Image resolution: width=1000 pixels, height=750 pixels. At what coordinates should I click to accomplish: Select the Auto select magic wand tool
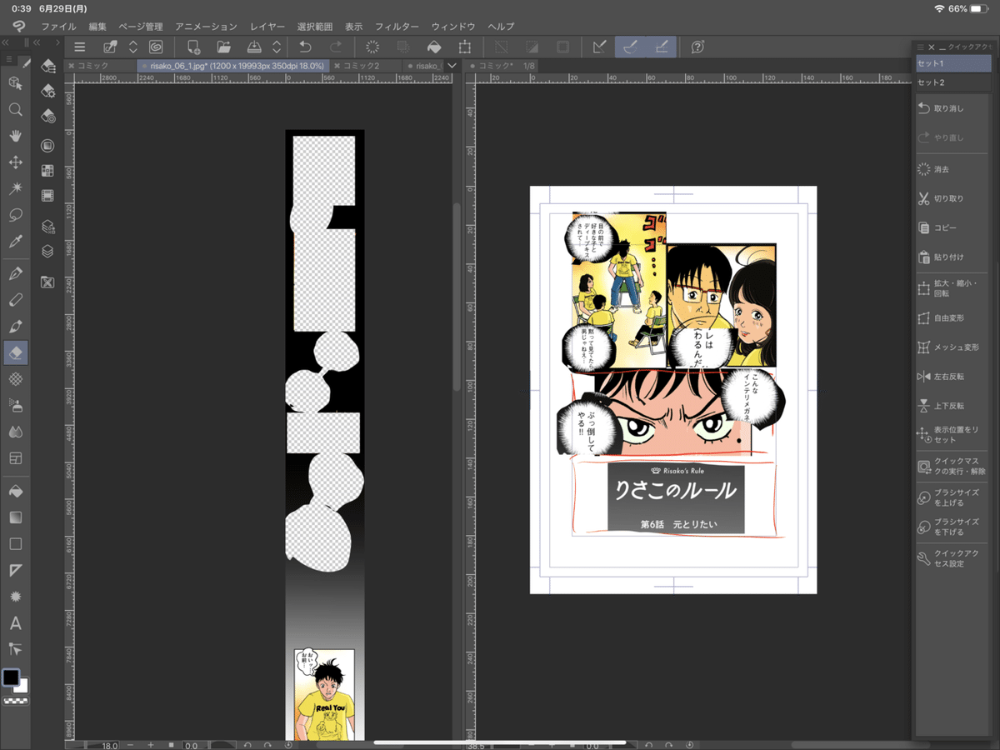(x=15, y=189)
